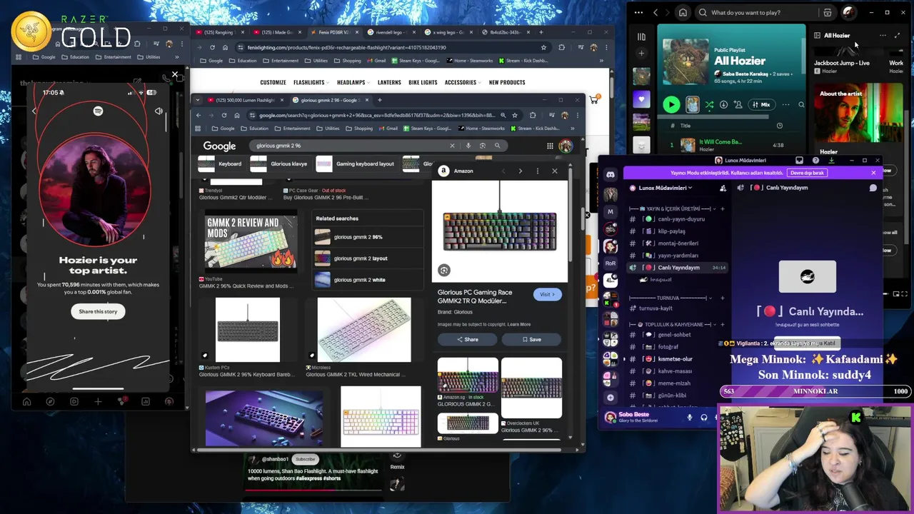Hide the Spotify now-playing side panel
914x514 pixels.
pyautogui.click(x=817, y=35)
